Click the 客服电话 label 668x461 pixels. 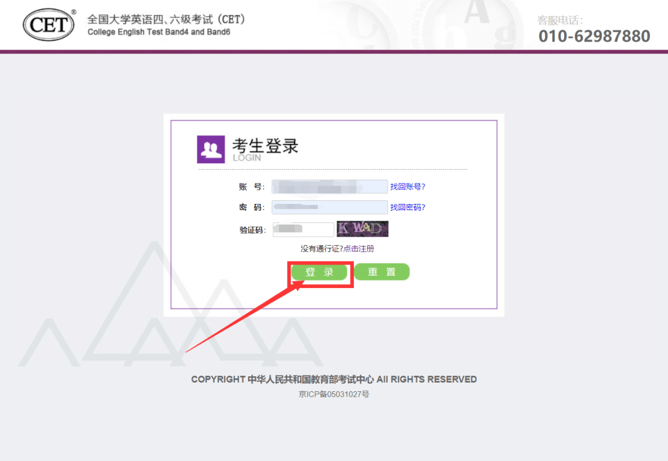[560, 20]
